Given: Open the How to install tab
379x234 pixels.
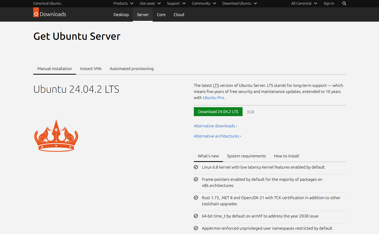Looking at the screenshot, I should point(286,156).
